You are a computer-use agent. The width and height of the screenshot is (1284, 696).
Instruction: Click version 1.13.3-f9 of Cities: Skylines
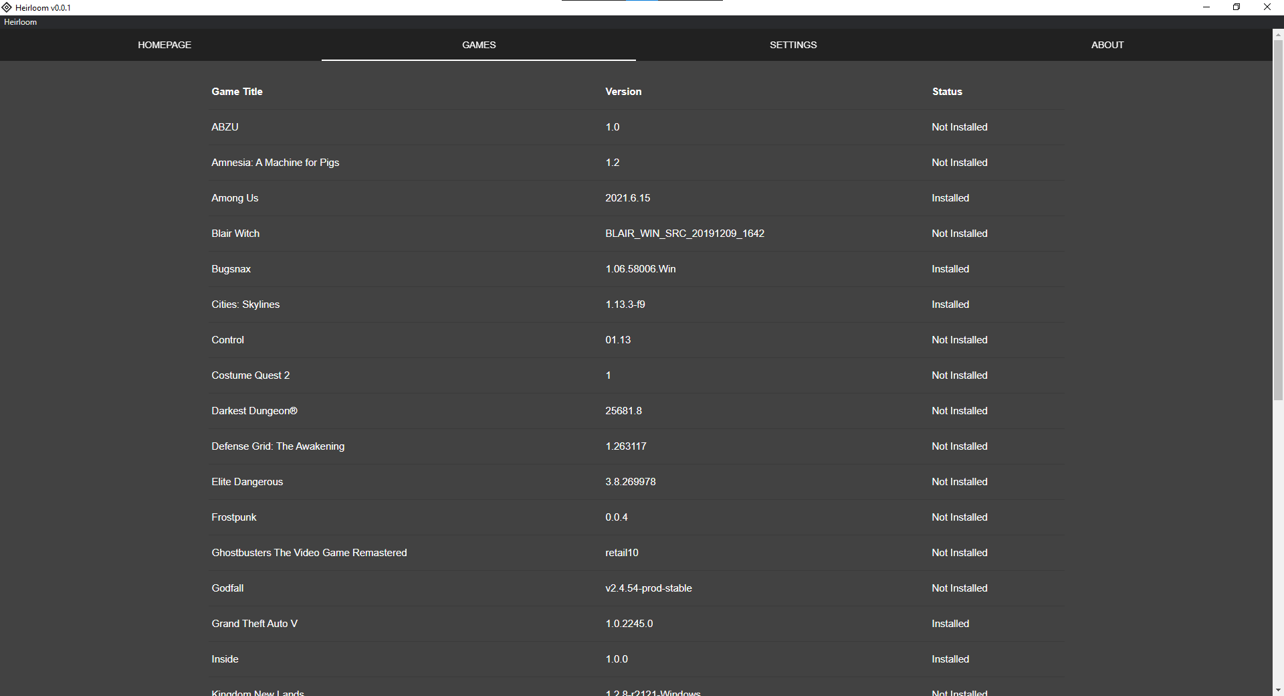(625, 304)
